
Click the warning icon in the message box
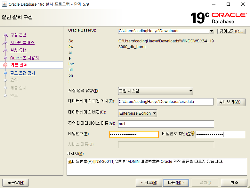click(x=70, y=162)
